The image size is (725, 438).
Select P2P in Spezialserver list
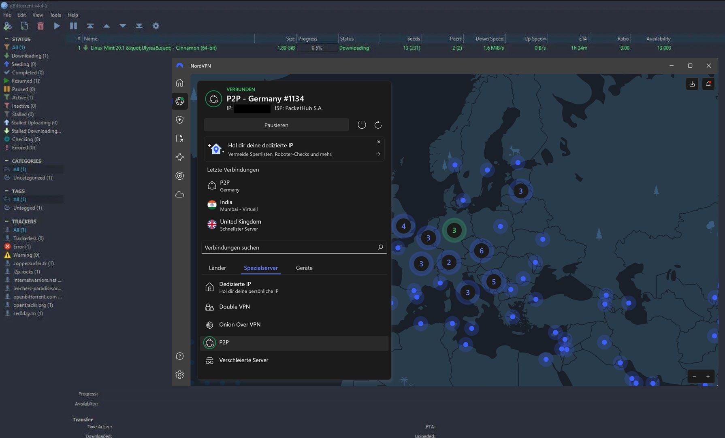[x=294, y=343]
